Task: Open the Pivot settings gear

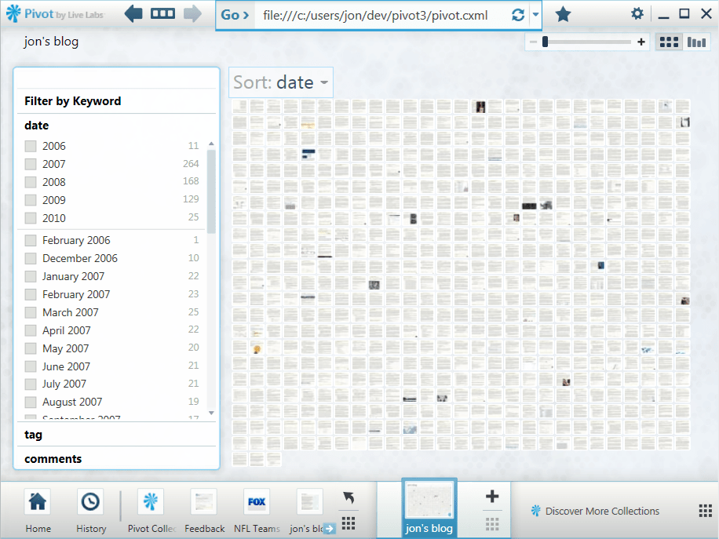Action: [637, 13]
